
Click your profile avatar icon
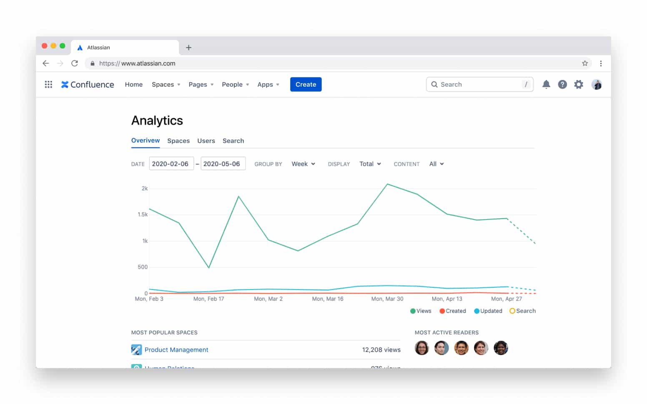click(x=597, y=84)
